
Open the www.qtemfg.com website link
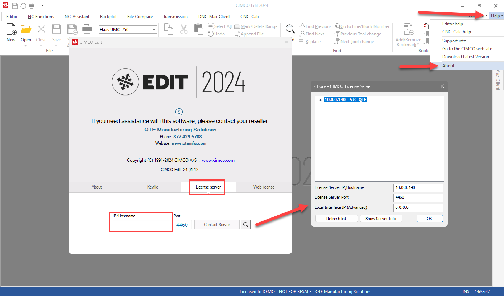(189, 143)
